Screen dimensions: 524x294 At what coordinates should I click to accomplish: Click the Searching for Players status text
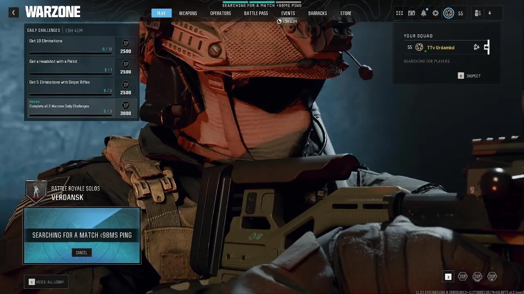pos(427,61)
